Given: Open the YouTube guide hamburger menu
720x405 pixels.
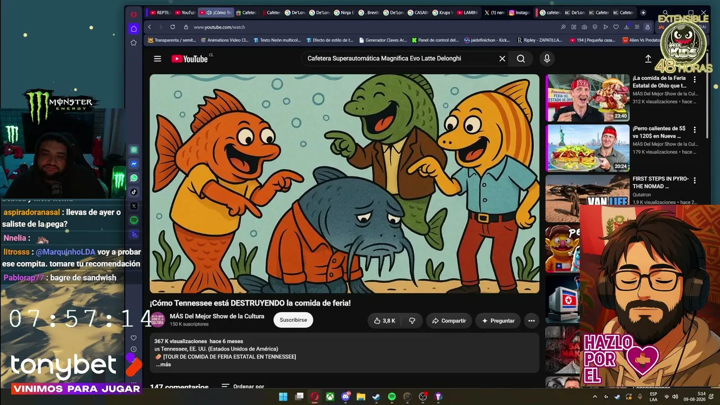Looking at the screenshot, I should [157, 58].
